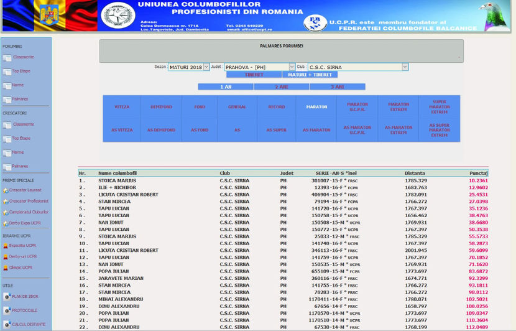Click the medal icon beside Expozitia UCPR
This screenshot has height=331, width=516.
point(6,246)
